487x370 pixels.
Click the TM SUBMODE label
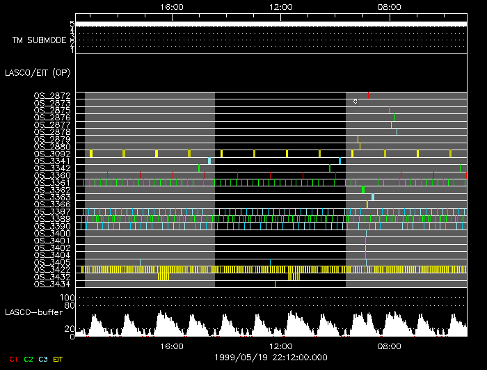point(39,40)
